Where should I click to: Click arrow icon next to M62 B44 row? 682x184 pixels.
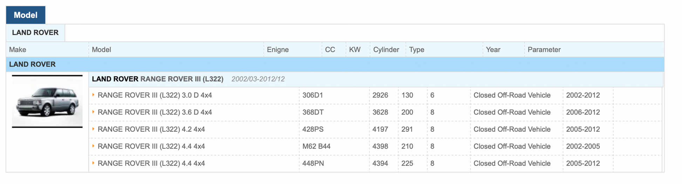pyautogui.click(x=93, y=146)
